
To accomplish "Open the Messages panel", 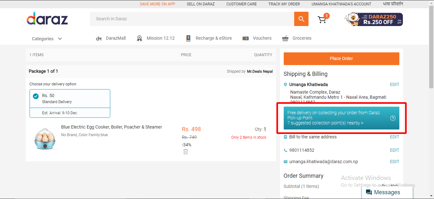I will [x=387, y=192].
